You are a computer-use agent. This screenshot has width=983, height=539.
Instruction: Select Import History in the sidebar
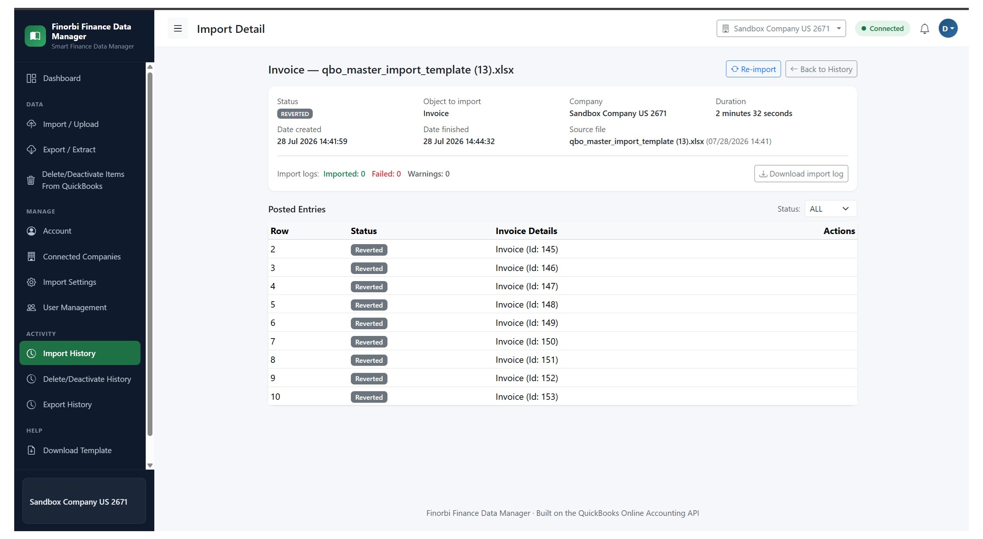click(80, 353)
